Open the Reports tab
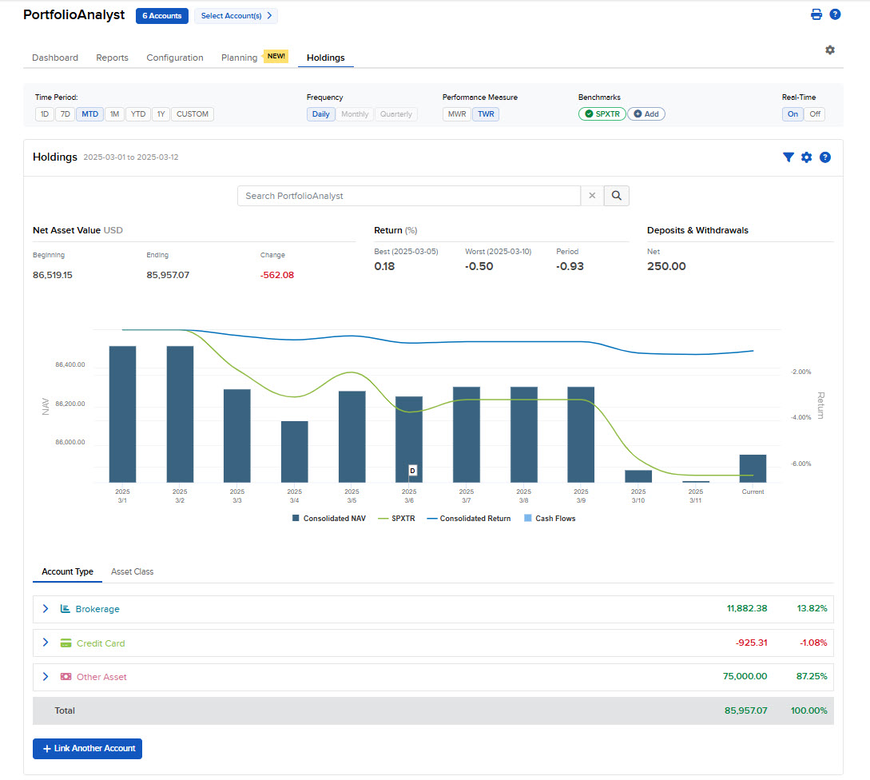The width and height of the screenshot is (870, 780). (112, 58)
